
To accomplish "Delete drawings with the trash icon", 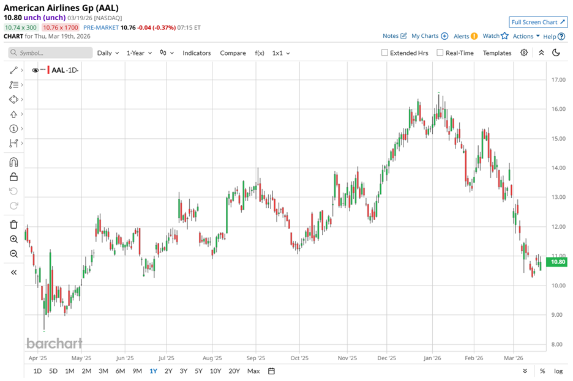I will point(13,224).
